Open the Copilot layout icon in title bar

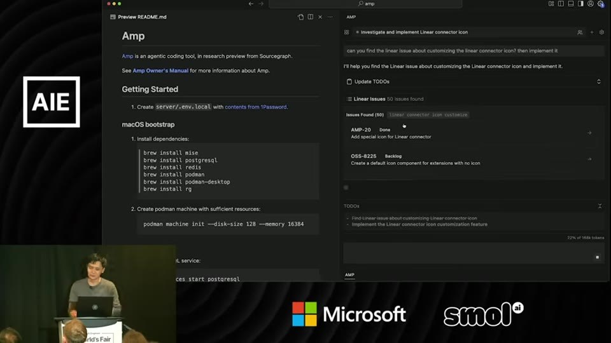click(x=551, y=4)
